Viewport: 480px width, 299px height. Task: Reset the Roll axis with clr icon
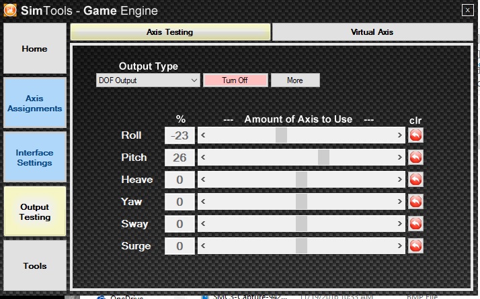coord(415,135)
